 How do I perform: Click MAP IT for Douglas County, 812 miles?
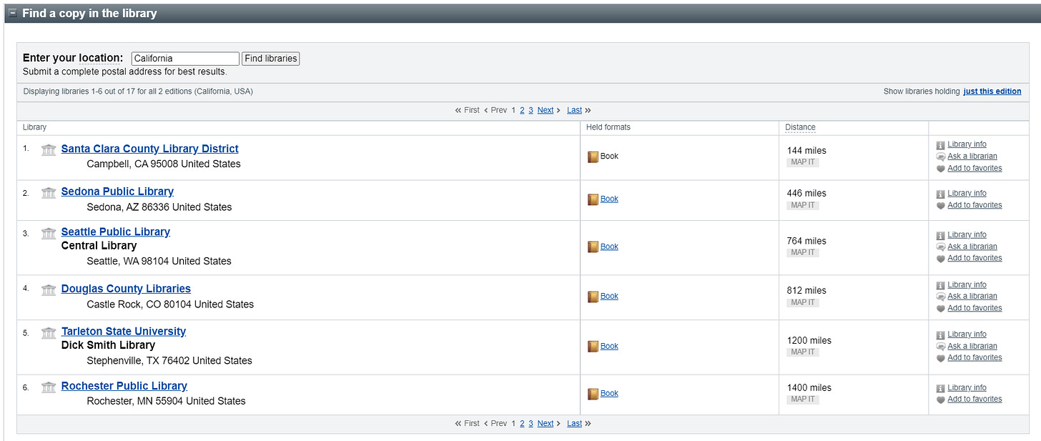point(802,302)
